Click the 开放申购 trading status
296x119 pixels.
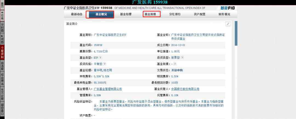[177, 70]
